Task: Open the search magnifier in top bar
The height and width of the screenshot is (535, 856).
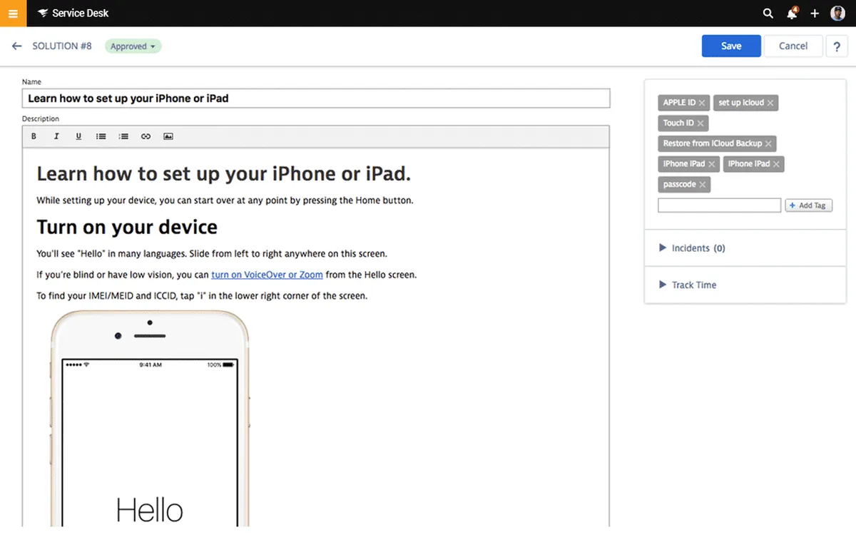Action: [768, 14]
